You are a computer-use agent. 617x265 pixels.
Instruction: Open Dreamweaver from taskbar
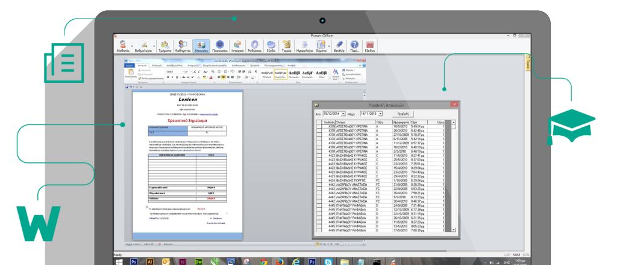pyautogui.click(x=199, y=262)
